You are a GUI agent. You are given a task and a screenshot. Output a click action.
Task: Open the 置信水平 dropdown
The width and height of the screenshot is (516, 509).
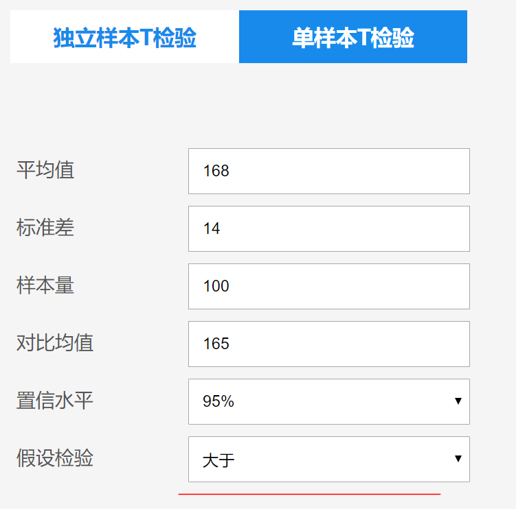[x=328, y=401]
